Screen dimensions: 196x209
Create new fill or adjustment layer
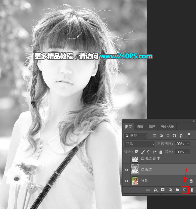(x=170, y=190)
